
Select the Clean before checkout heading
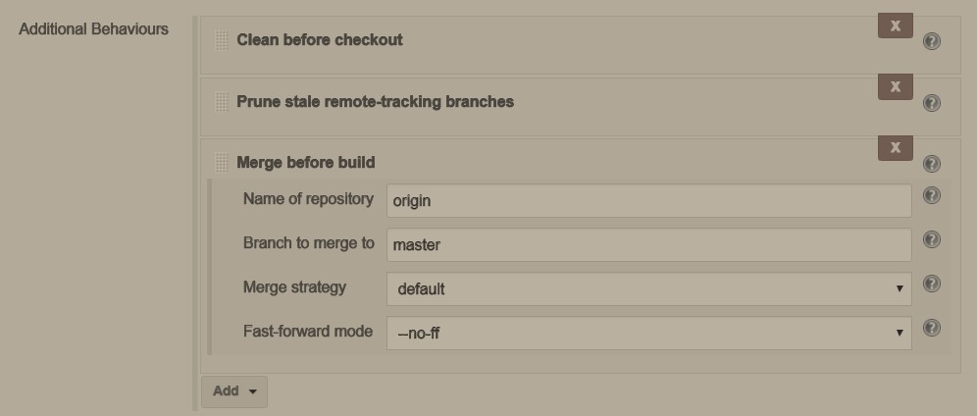(320, 40)
